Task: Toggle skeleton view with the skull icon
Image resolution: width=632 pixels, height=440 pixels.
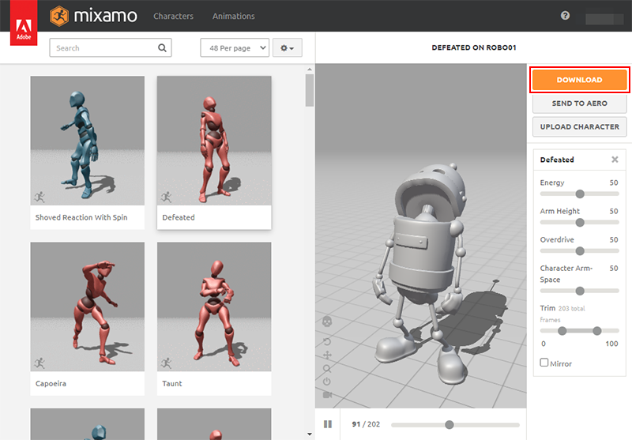Action: [327, 322]
